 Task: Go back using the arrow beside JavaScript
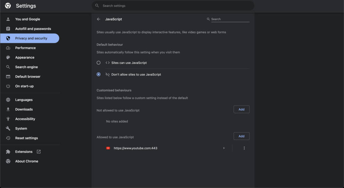98,19
